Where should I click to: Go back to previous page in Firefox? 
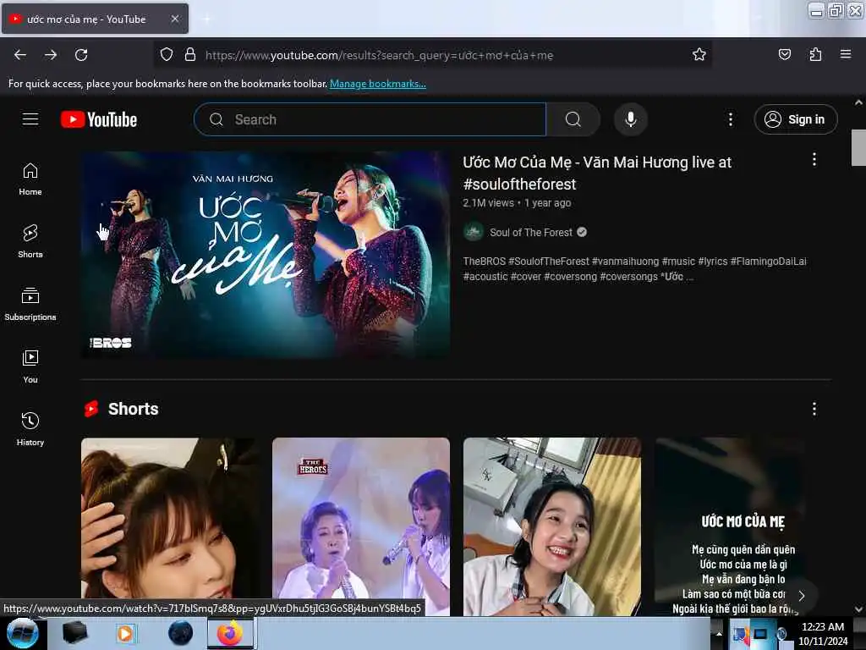(x=20, y=55)
